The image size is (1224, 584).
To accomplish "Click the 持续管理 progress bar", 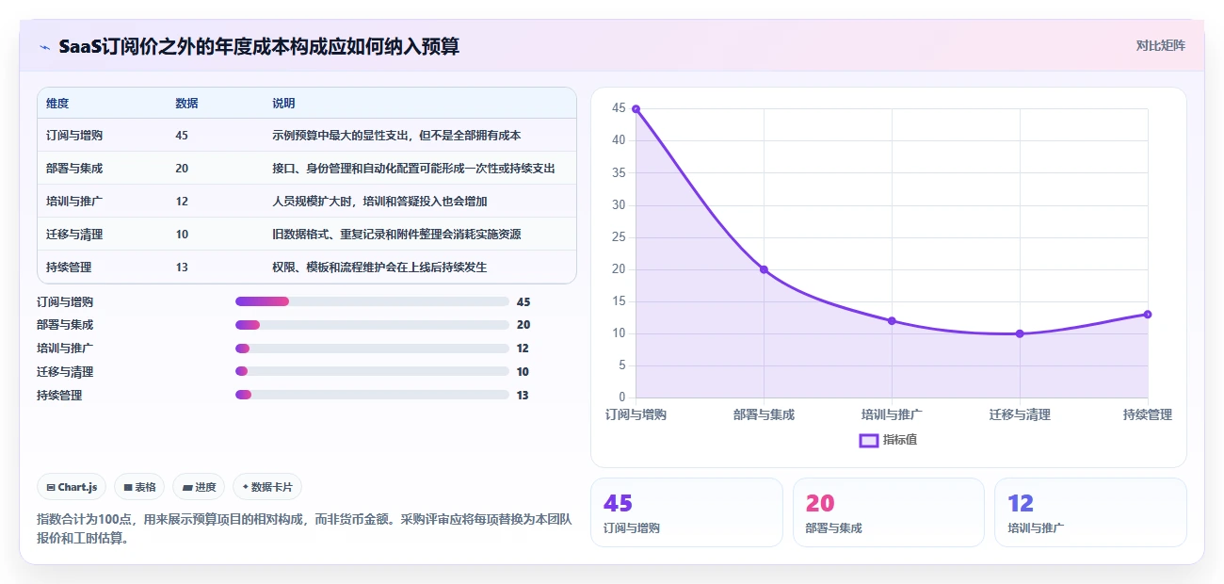I will 372,395.
